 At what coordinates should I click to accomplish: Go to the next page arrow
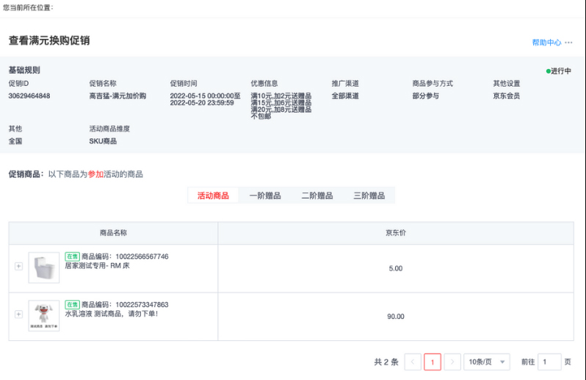[452, 362]
